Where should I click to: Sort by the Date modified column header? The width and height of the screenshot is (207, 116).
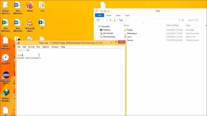pos(172,25)
